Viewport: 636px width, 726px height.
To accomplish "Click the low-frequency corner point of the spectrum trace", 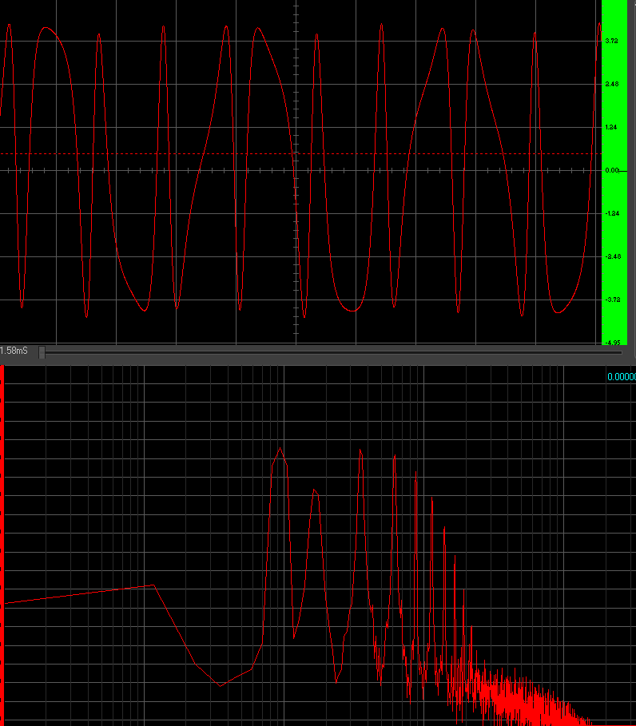I will tap(153, 585).
